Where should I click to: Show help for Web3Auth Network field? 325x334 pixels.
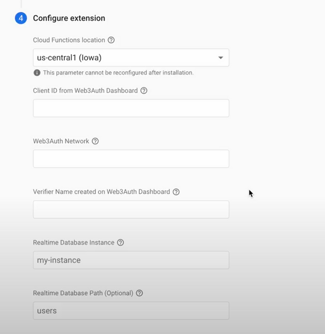(x=95, y=141)
